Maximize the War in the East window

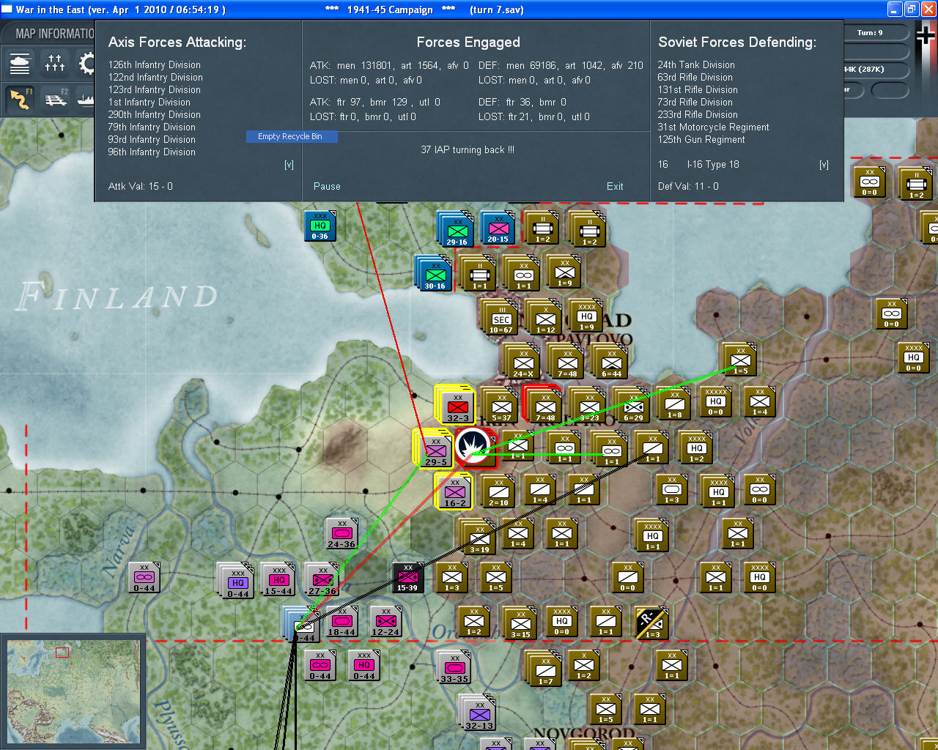coord(912,10)
